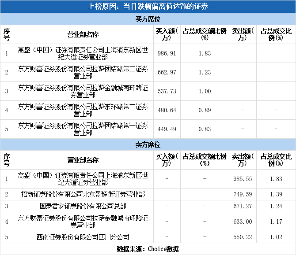Click 国泰君安证券股份有限公司总部
This screenshot has width=296, height=255.
pos(83,206)
